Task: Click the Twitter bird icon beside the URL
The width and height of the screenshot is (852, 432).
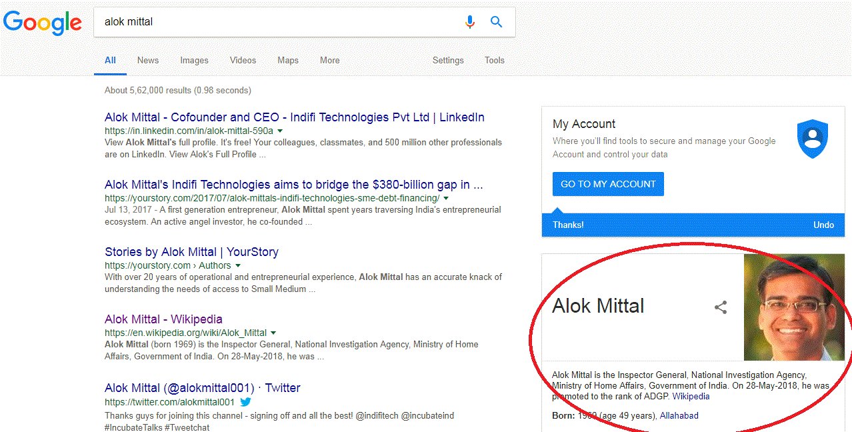Action: [245, 402]
